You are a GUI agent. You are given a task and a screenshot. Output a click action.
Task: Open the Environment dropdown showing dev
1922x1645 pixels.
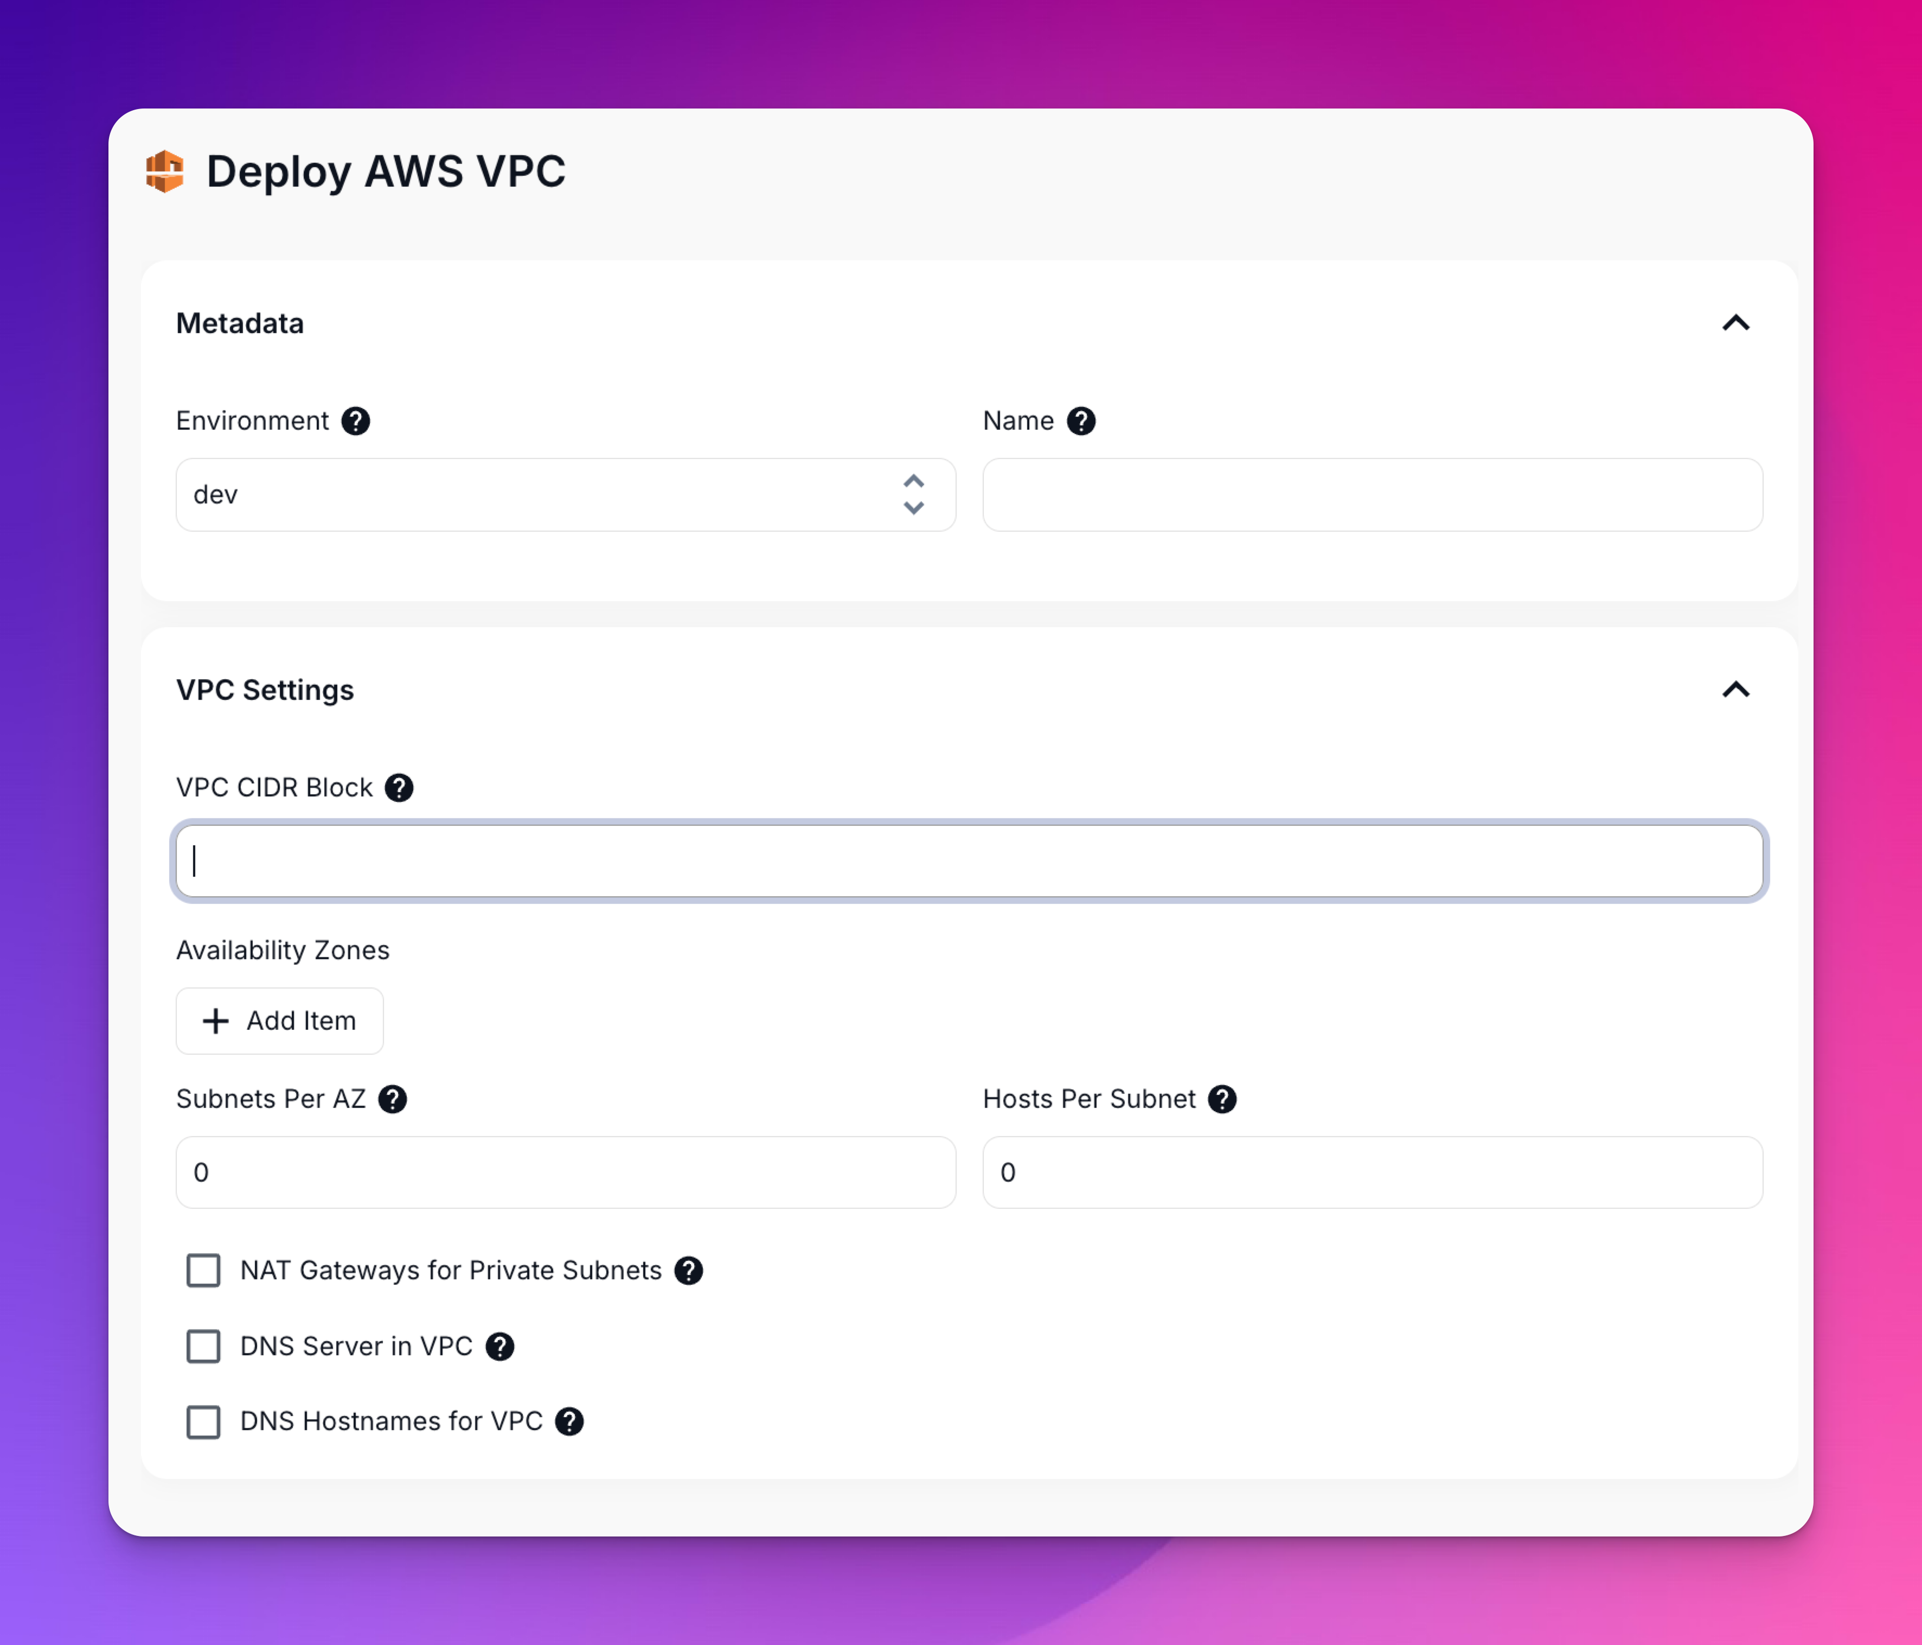566,494
